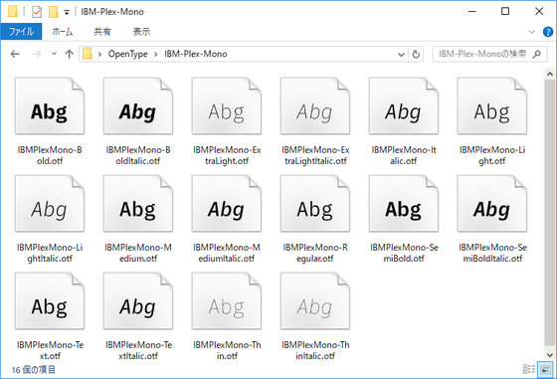The height and width of the screenshot is (379, 557).
Task: Click vertical scrollbar up arrow
Action: (x=549, y=75)
